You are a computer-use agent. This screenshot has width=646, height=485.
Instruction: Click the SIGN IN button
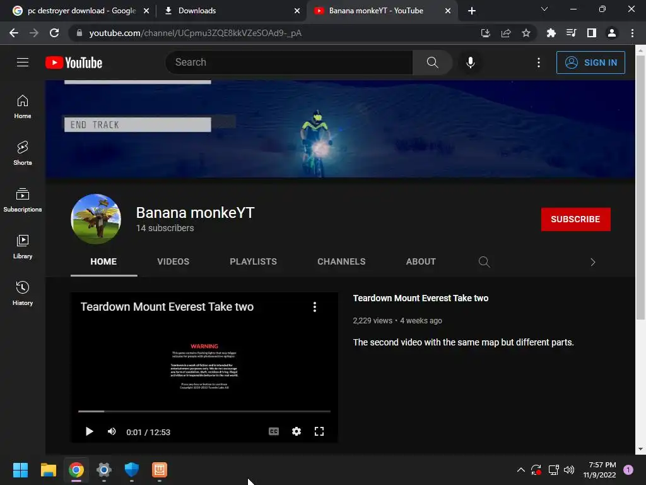click(590, 63)
